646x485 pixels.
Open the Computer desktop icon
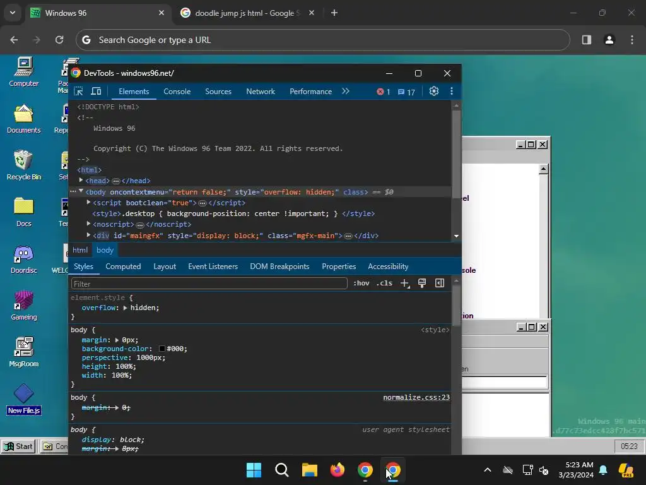click(x=24, y=72)
